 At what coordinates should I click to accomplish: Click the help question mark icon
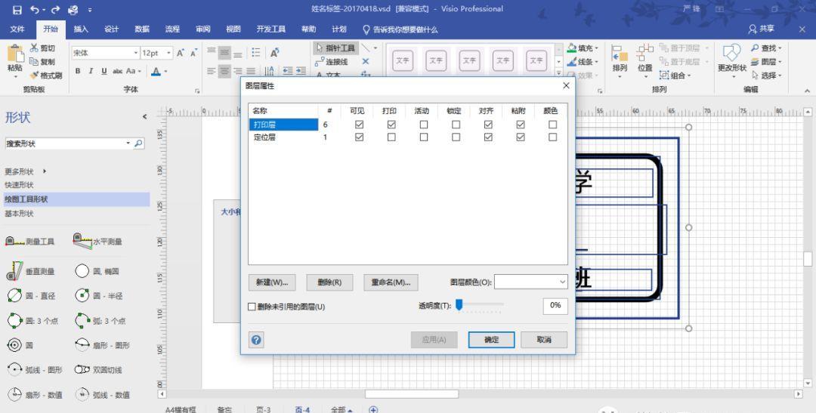257,340
